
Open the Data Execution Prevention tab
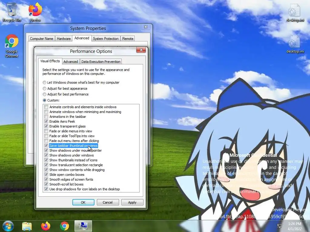[101, 62]
